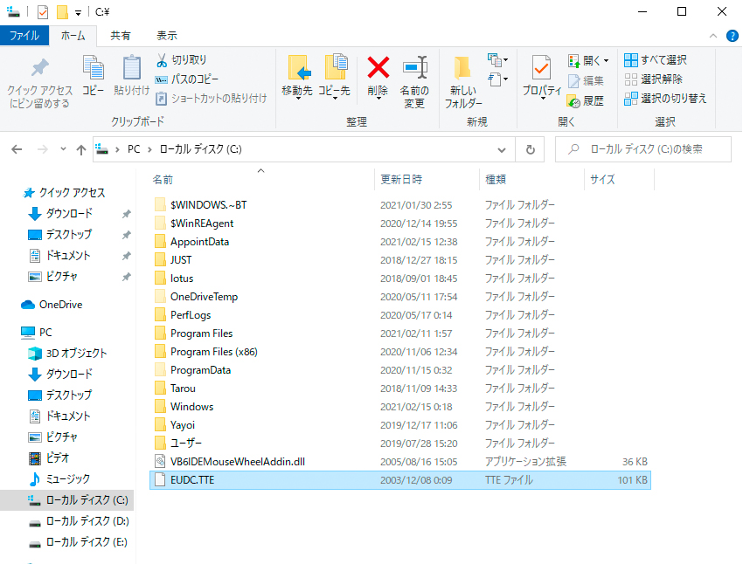Click the red Delete (削除) X icon
Viewport: 743px width, 564px height.
[x=378, y=67]
